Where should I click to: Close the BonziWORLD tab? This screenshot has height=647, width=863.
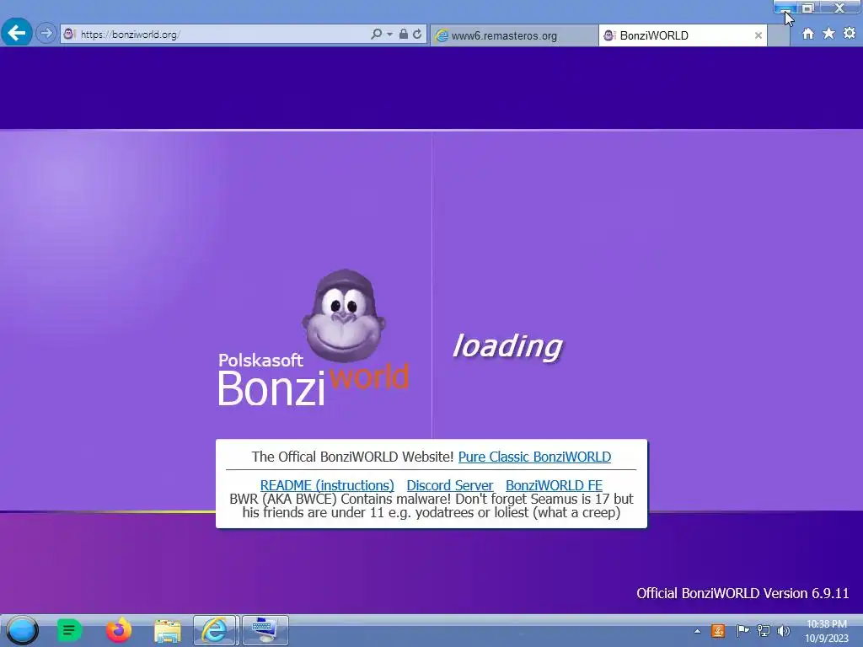point(758,35)
